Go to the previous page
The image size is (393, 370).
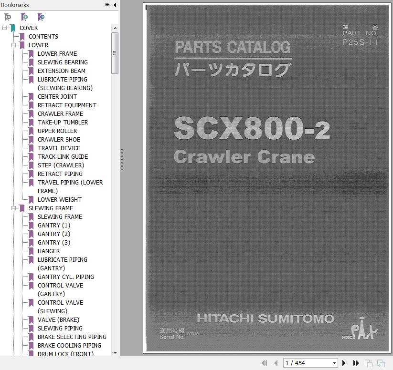(x=276, y=363)
